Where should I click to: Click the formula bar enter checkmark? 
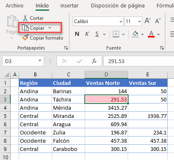pos(79,61)
